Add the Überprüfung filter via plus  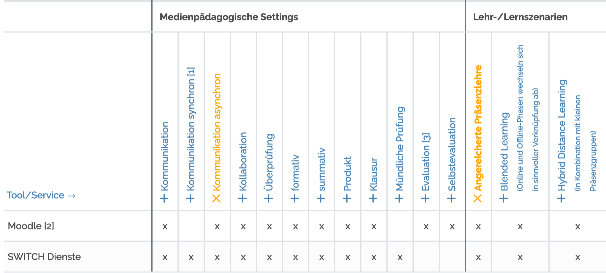tap(269, 198)
